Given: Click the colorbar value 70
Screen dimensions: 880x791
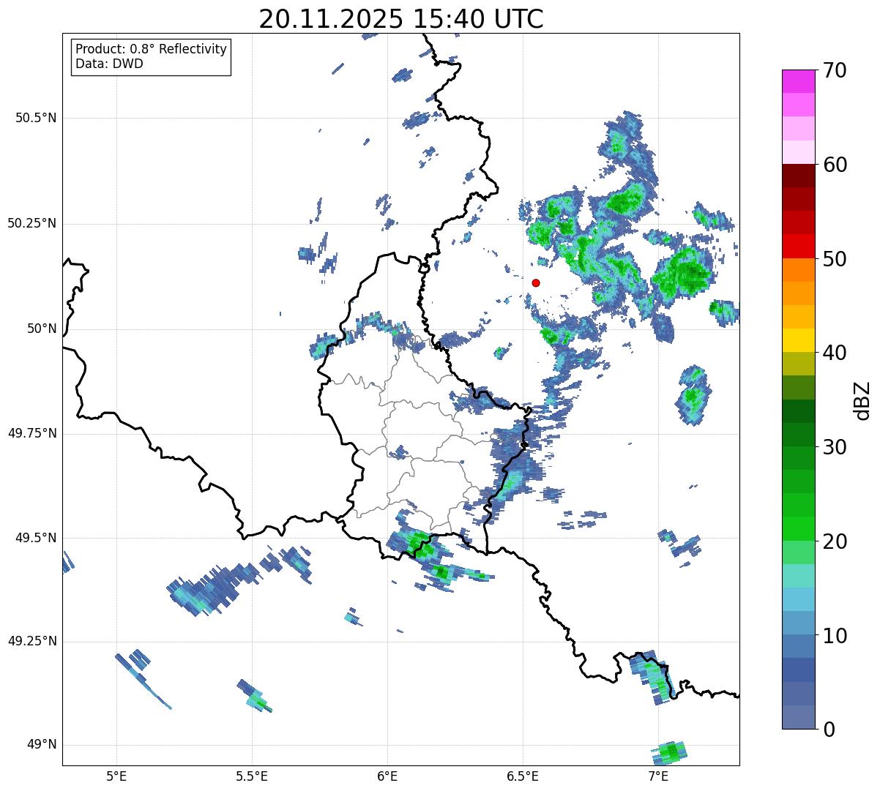Looking at the screenshot, I should [x=835, y=70].
